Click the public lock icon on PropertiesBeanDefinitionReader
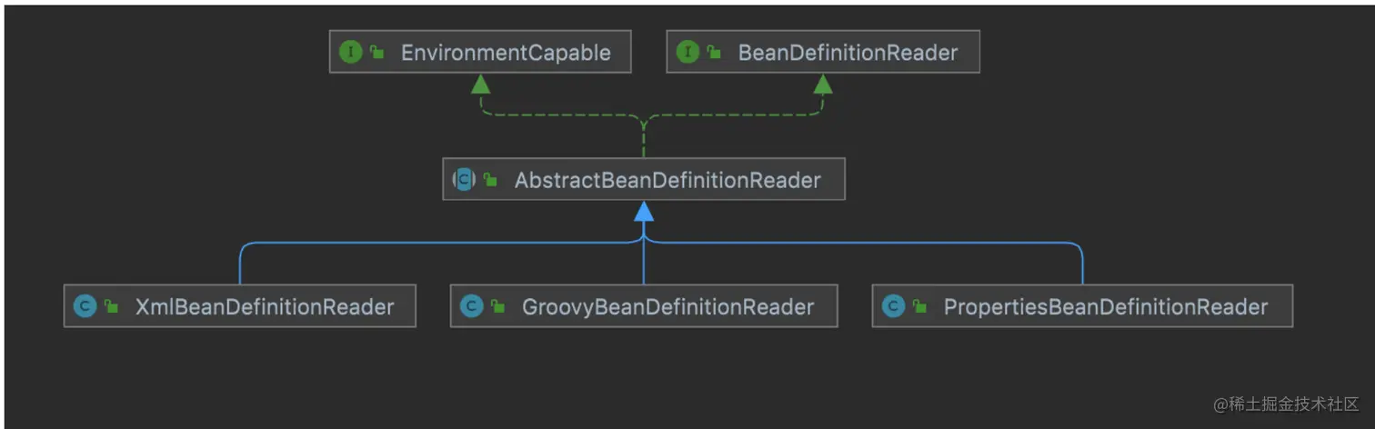1375x429 pixels. pyautogui.click(x=919, y=307)
